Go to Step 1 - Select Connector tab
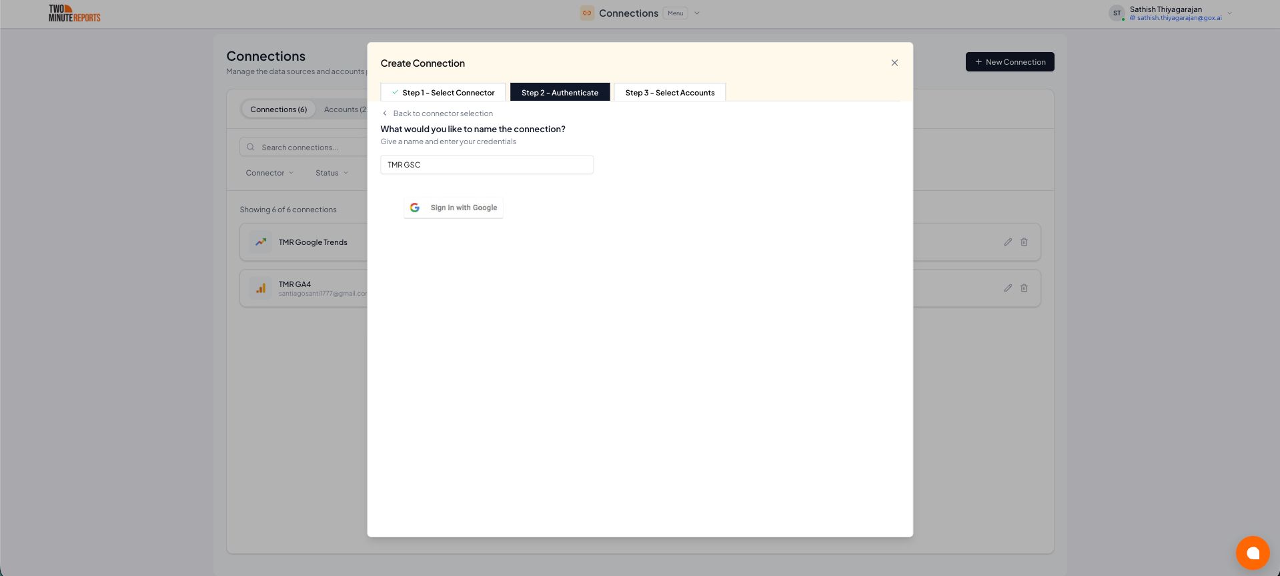Image resolution: width=1280 pixels, height=576 pixels. 443,93
